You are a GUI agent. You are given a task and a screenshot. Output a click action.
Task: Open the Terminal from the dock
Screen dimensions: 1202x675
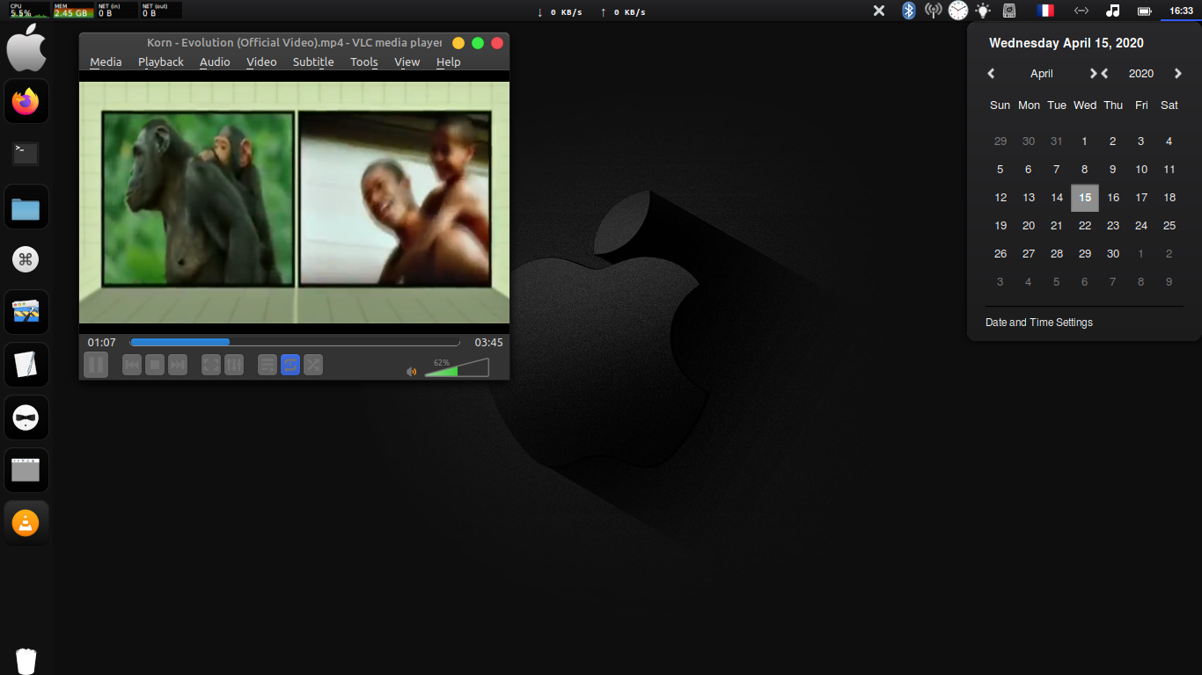(26, 154)
